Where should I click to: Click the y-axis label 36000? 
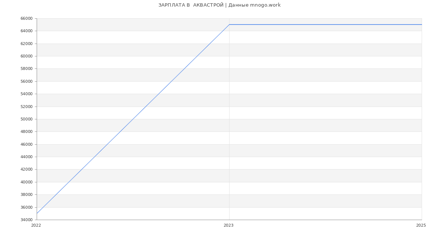click(x=26, y=207)
